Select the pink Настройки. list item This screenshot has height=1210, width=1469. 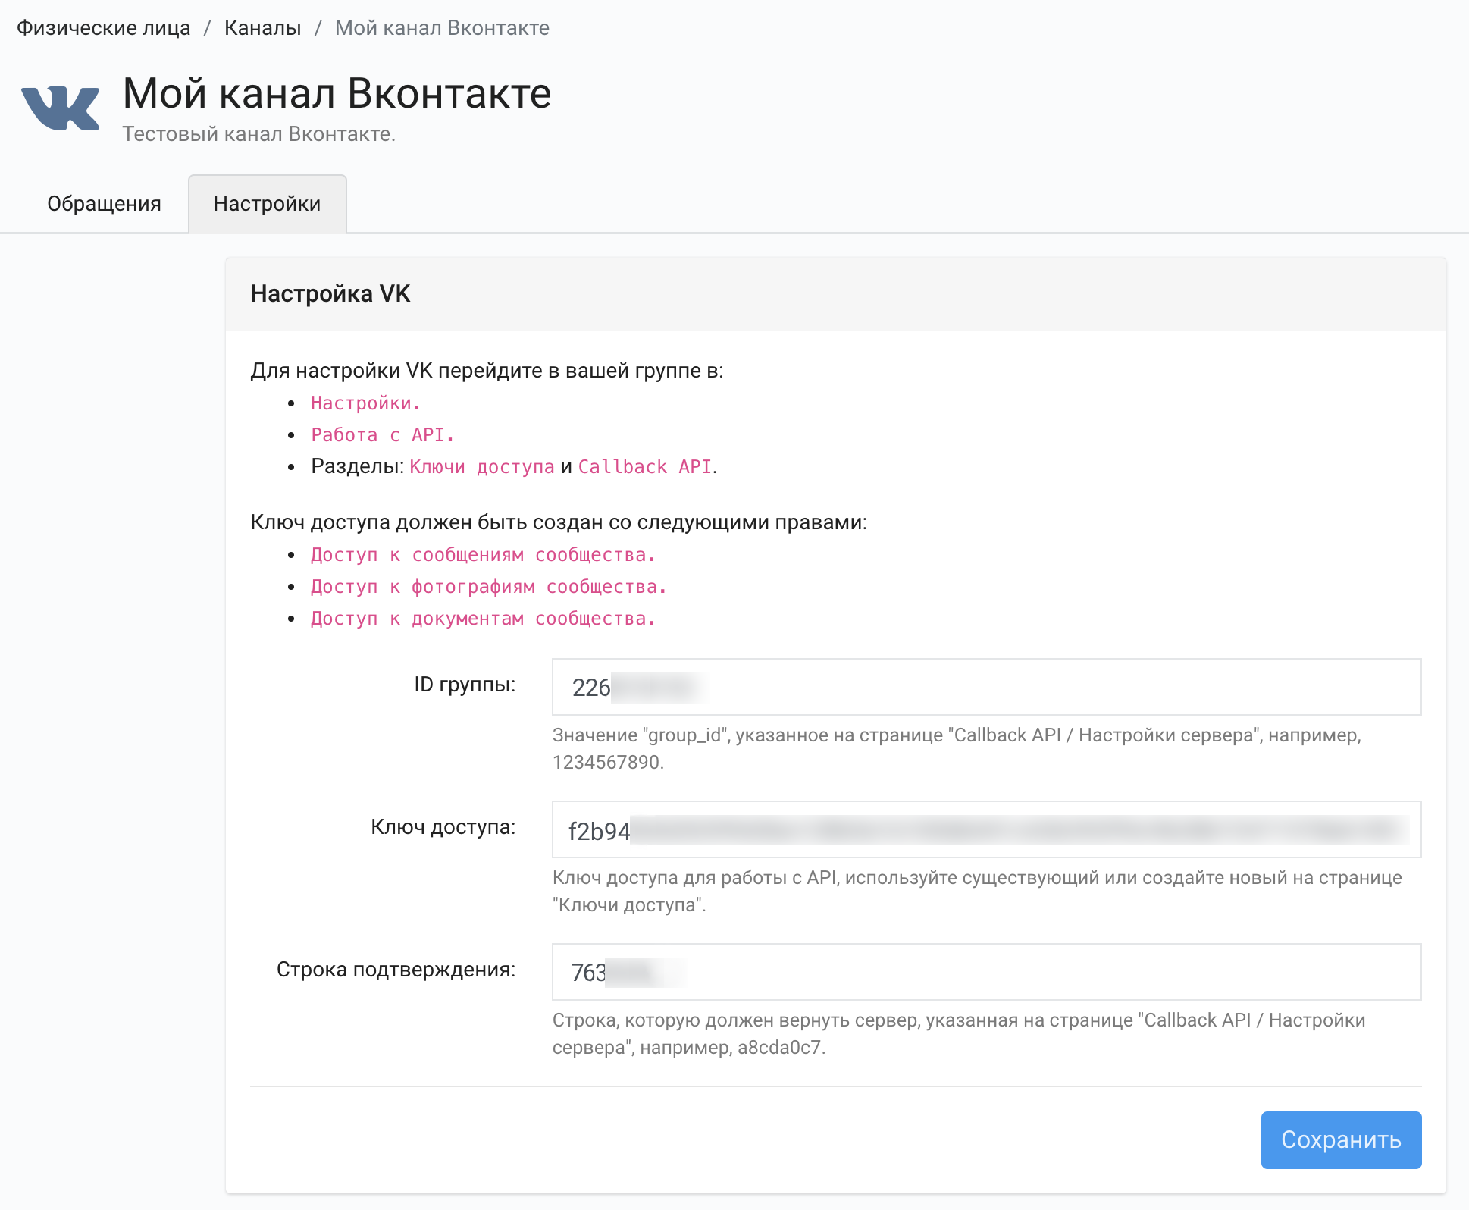(x=365, y=403)
